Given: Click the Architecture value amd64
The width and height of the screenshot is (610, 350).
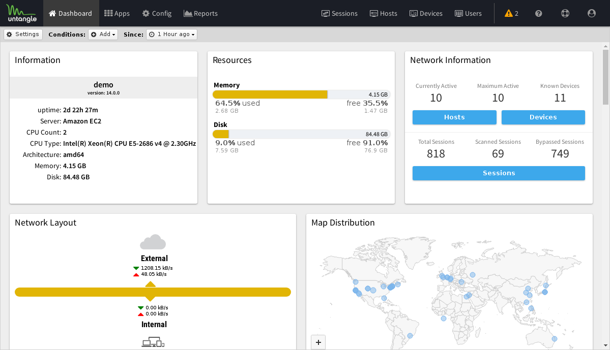Looking at the screenshot, I should [74, 154].
